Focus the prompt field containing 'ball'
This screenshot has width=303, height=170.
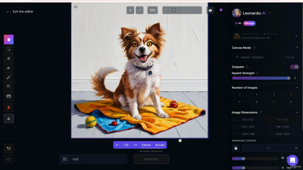pyautogui.click(x=98, y=159)
